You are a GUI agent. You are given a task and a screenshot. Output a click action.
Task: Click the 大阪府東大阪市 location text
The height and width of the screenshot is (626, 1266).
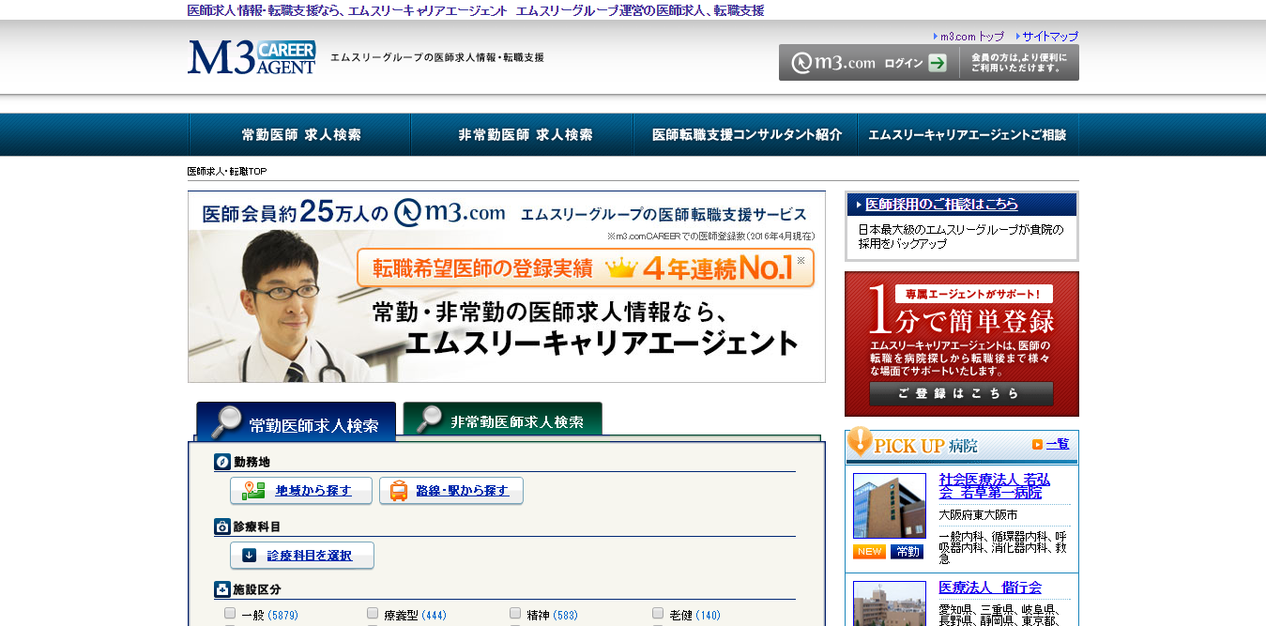click(979, 515)
